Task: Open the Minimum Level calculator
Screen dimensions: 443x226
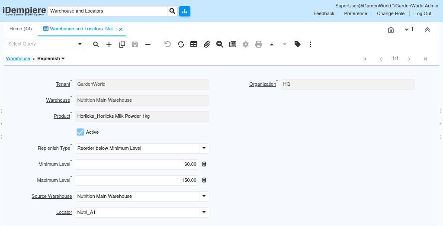Action: [204, 165]
